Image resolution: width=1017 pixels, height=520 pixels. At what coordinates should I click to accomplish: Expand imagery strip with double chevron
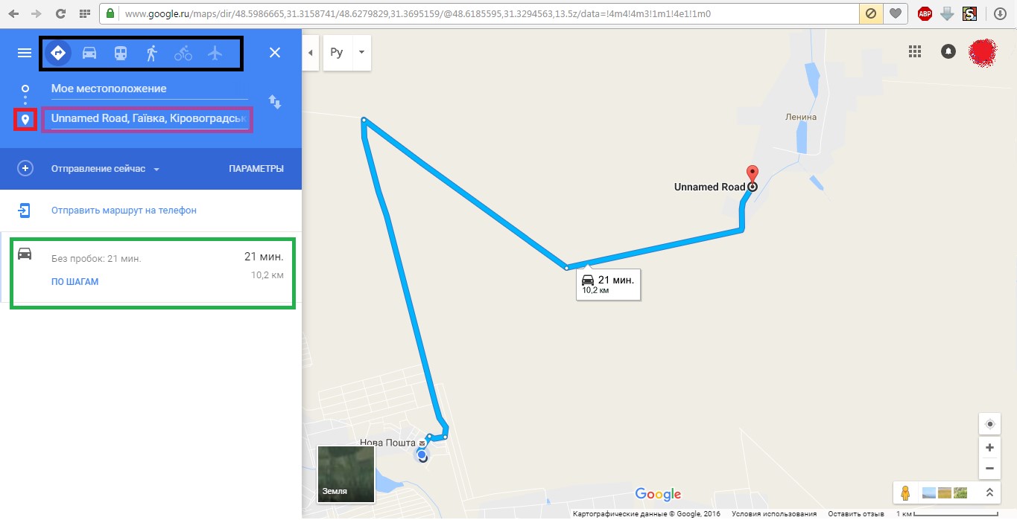point(989,492)
